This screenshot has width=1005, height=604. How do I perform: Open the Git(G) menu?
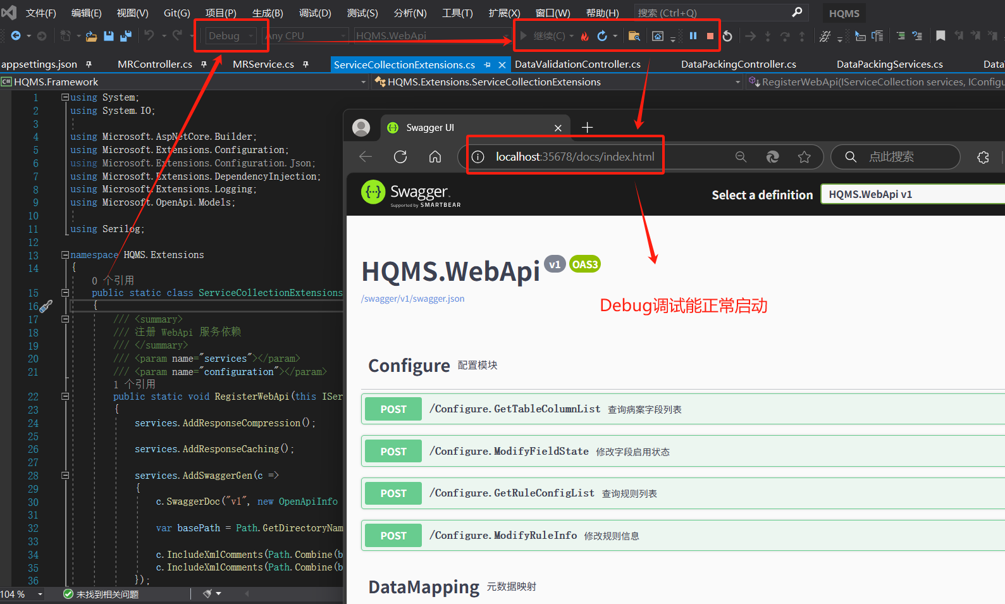177,13
